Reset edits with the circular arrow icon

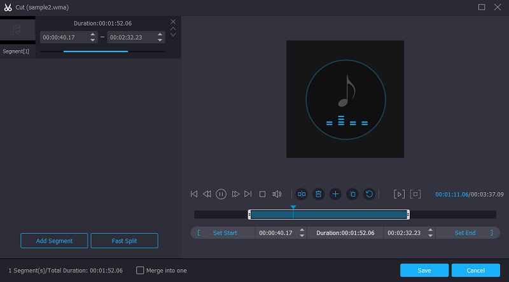pos(369,194)
